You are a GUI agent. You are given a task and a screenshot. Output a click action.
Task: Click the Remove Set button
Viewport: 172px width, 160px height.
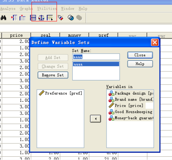pos(53,75)
